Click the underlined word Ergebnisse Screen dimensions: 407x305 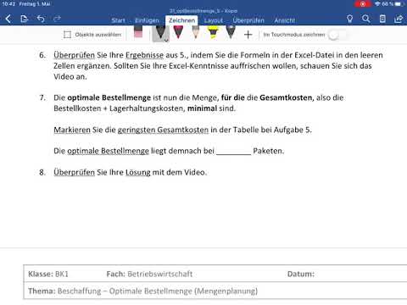[x=144, y=55]
